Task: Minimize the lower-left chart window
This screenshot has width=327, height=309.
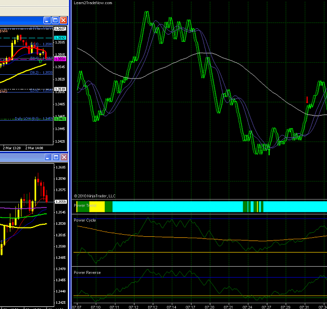Action: (48, 157)
